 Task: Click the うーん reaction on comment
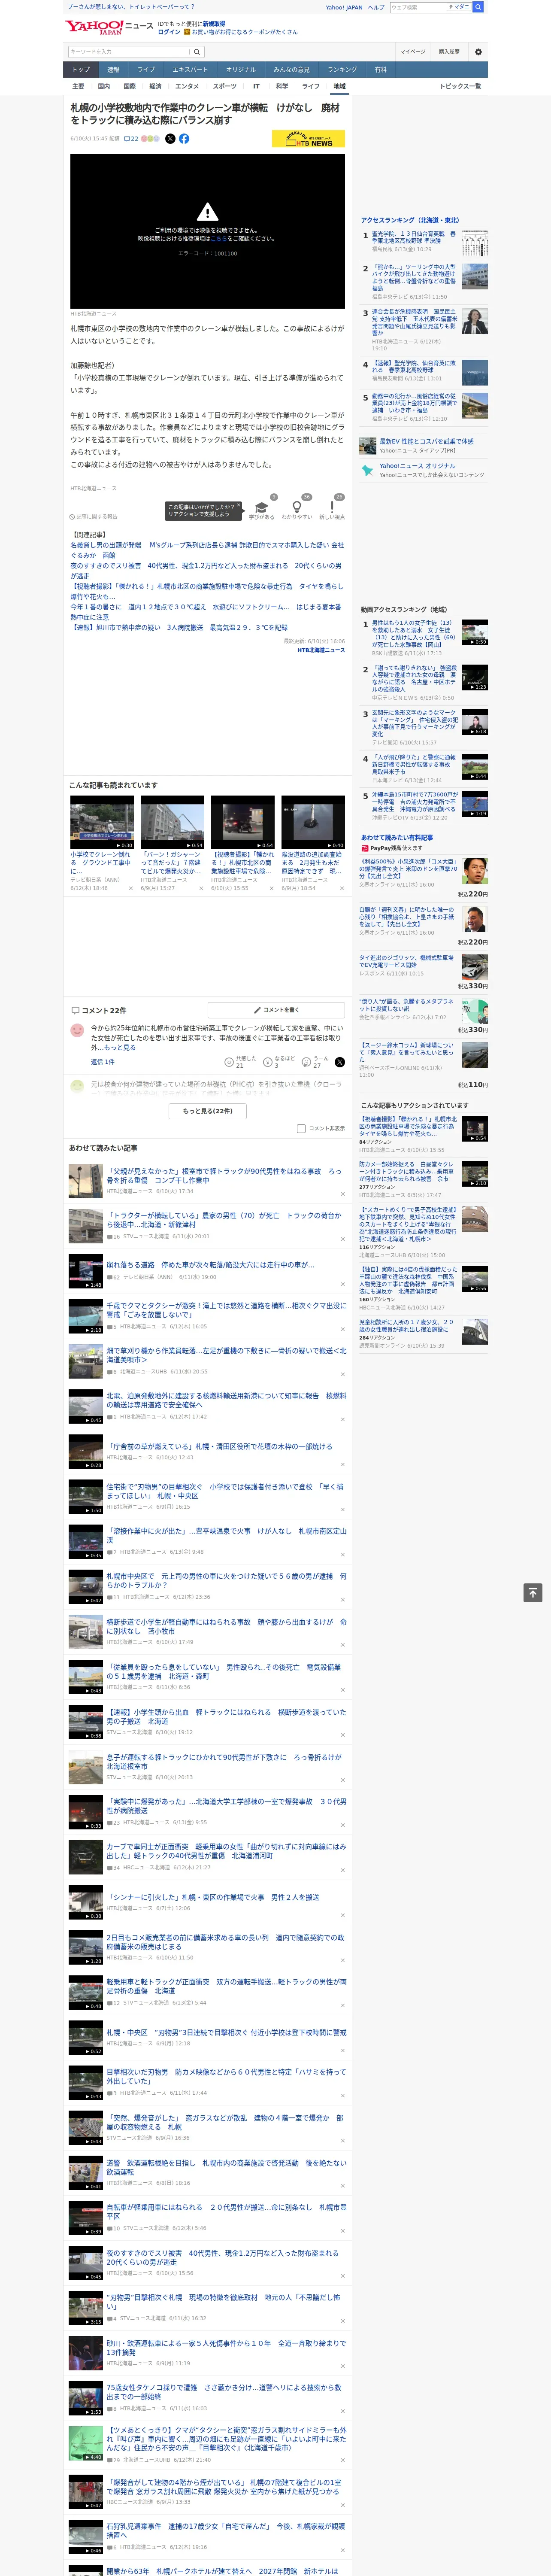pos(306,1062)
